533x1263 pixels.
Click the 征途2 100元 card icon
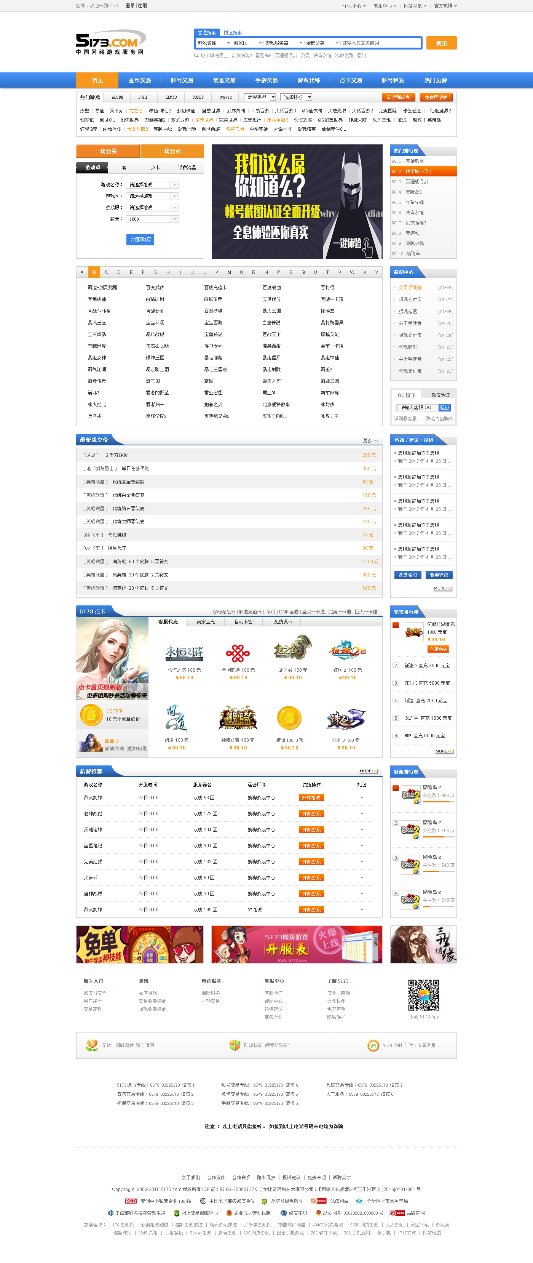tap(347, 650)
